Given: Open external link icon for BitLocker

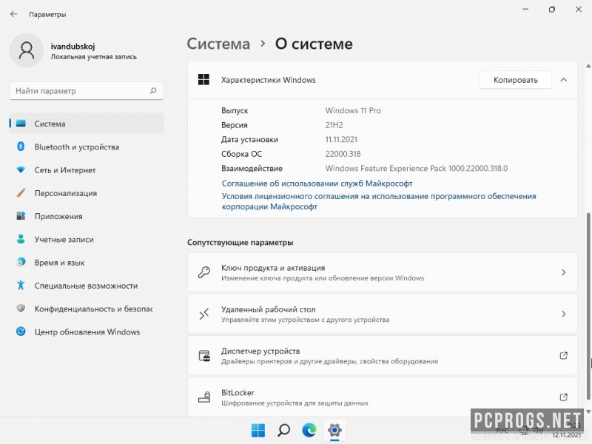Looking at the screenshot, I should coord(563,397).
